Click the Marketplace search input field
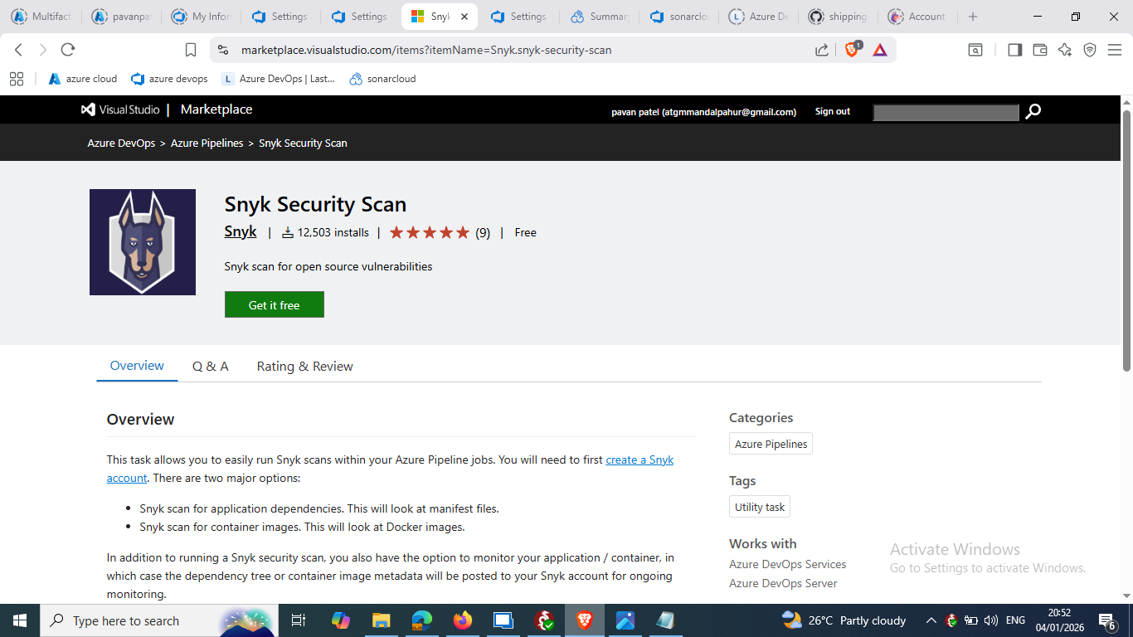 pos(946,112)
